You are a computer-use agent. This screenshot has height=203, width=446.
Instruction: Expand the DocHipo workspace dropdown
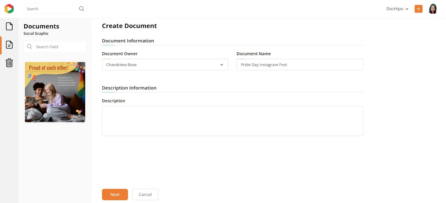[397, 9]
